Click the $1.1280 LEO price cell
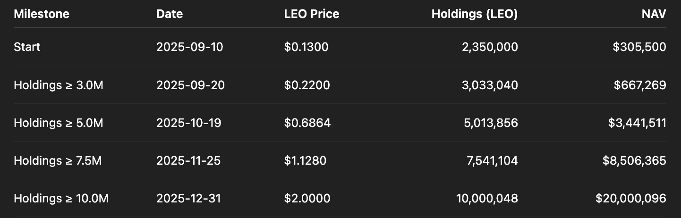681x218 pixels. (x=305, y=161)
